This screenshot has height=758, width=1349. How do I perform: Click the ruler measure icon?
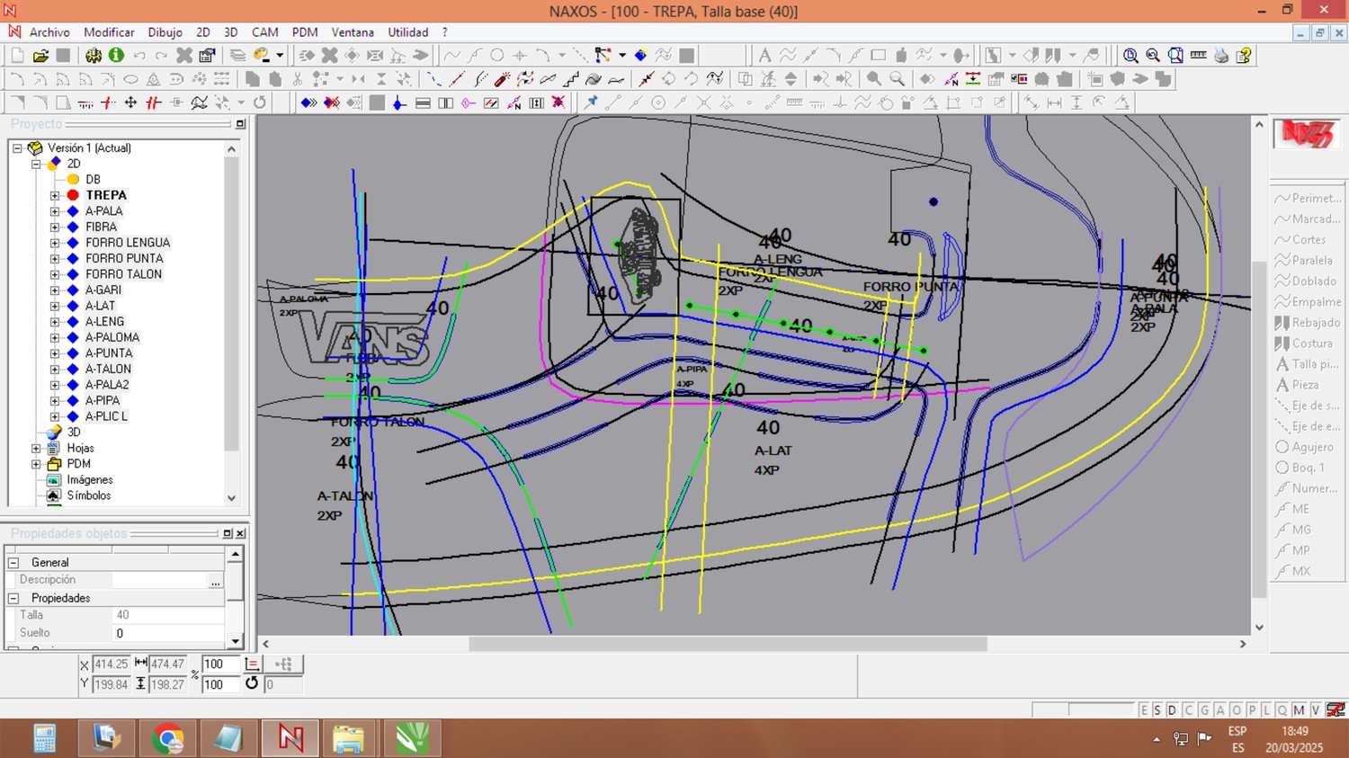1198,56
